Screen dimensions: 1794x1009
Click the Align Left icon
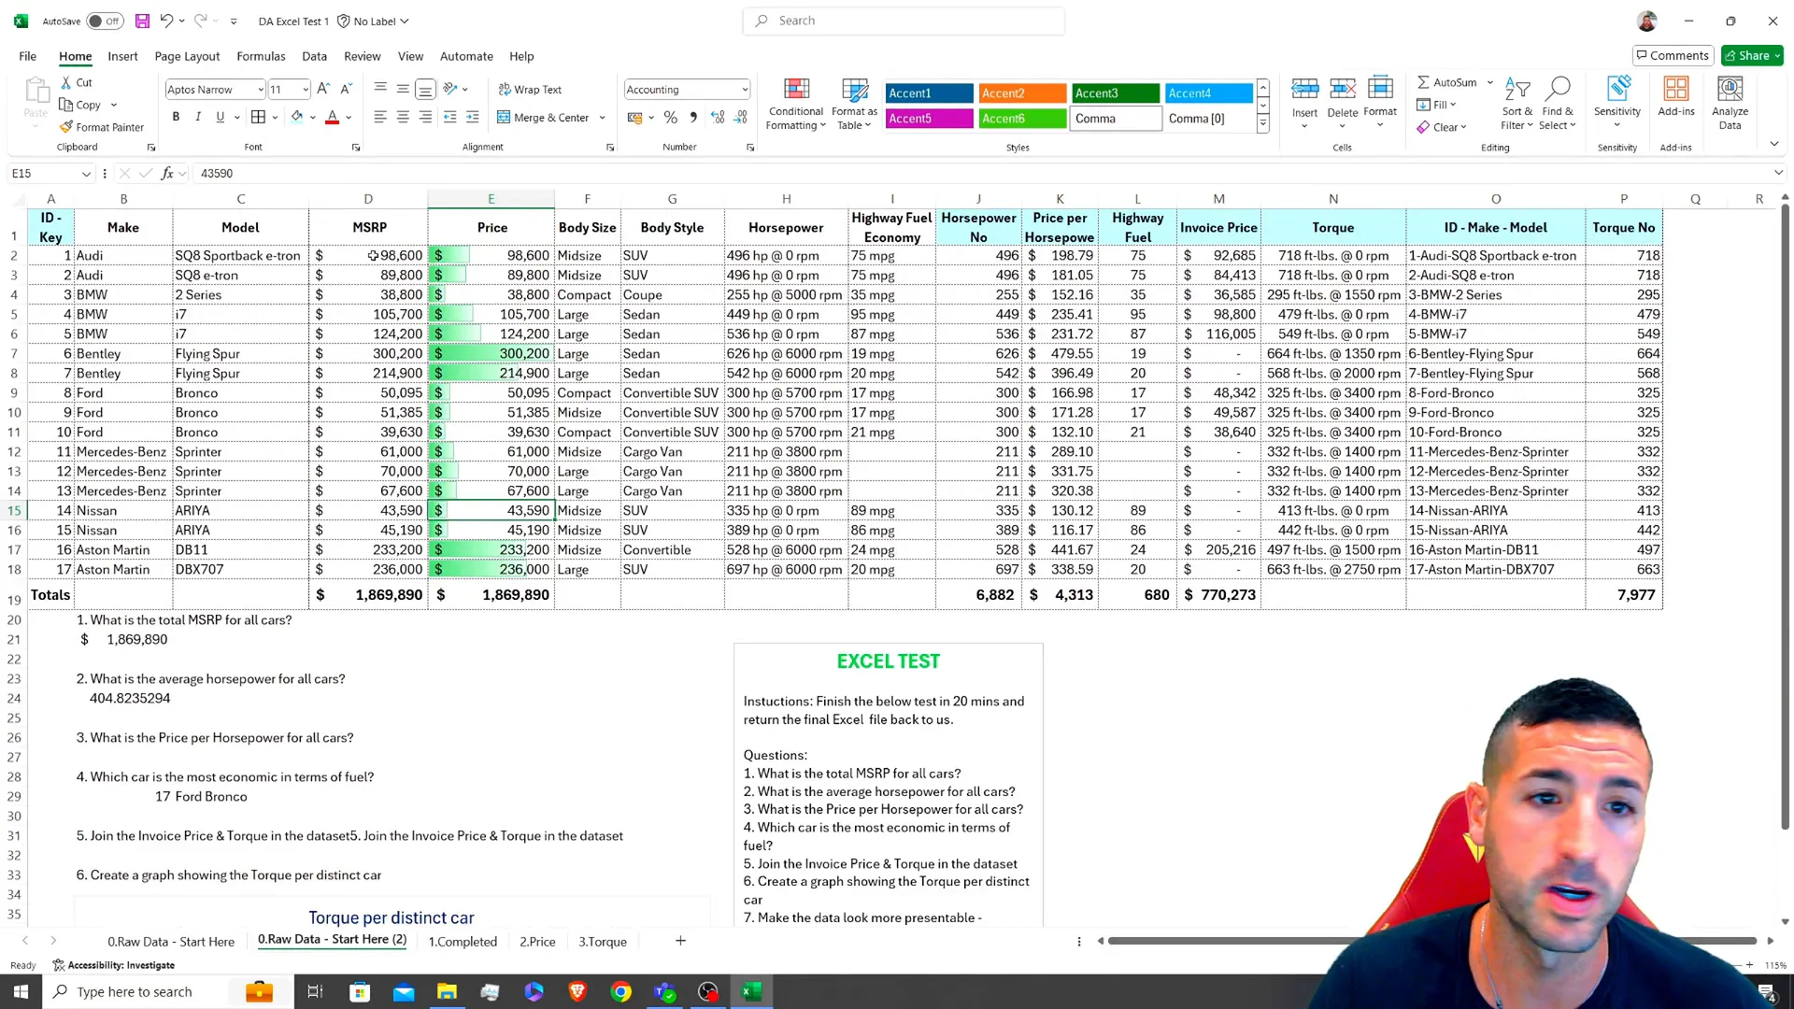(380, 117)
